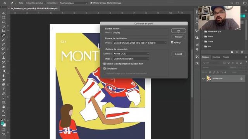Select the Rectangular Marquee tool

(x=3, y=17)
